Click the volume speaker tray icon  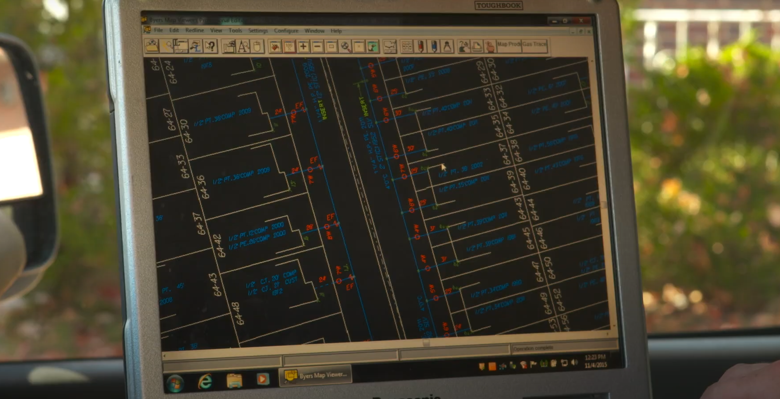pyautogui.click(x=574, y=363)
